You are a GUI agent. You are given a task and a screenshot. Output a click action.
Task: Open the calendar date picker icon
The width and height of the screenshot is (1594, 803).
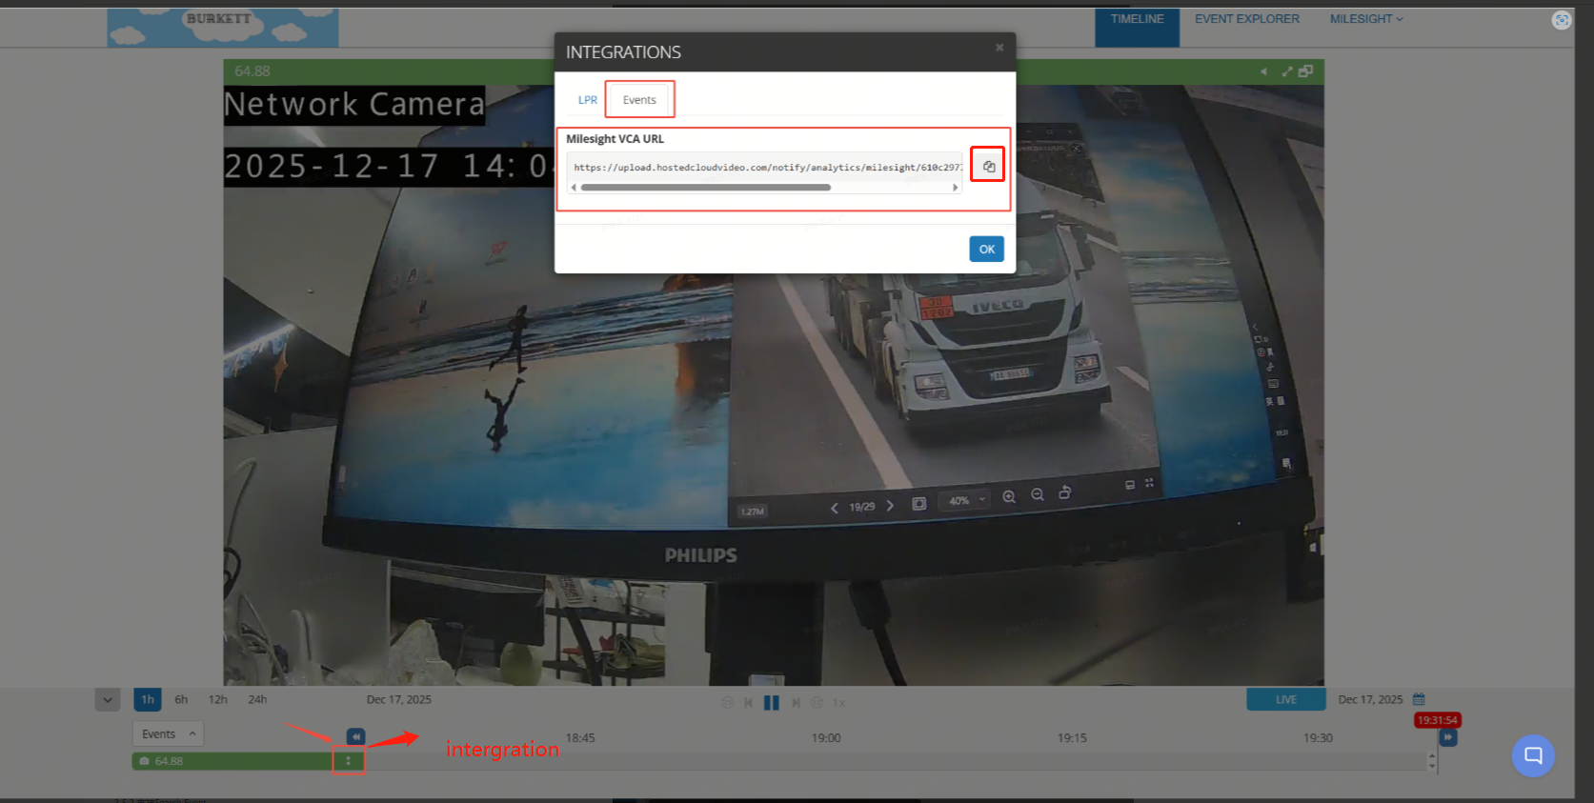coord(1419,699)
